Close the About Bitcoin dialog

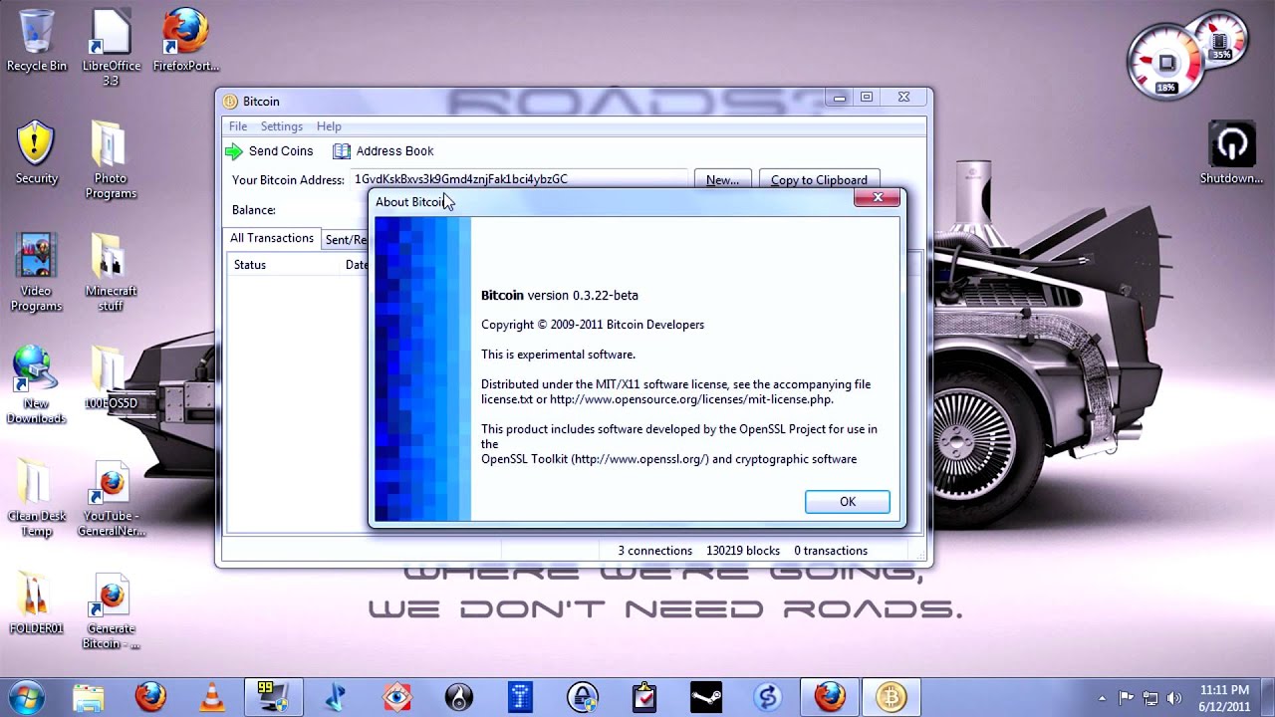[x=878, y=198]
